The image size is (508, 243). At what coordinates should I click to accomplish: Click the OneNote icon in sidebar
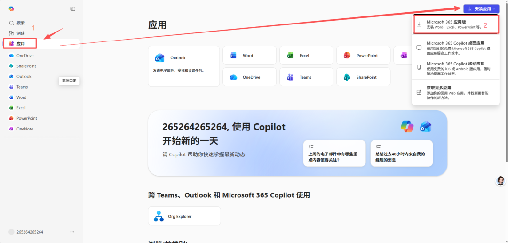11,129
